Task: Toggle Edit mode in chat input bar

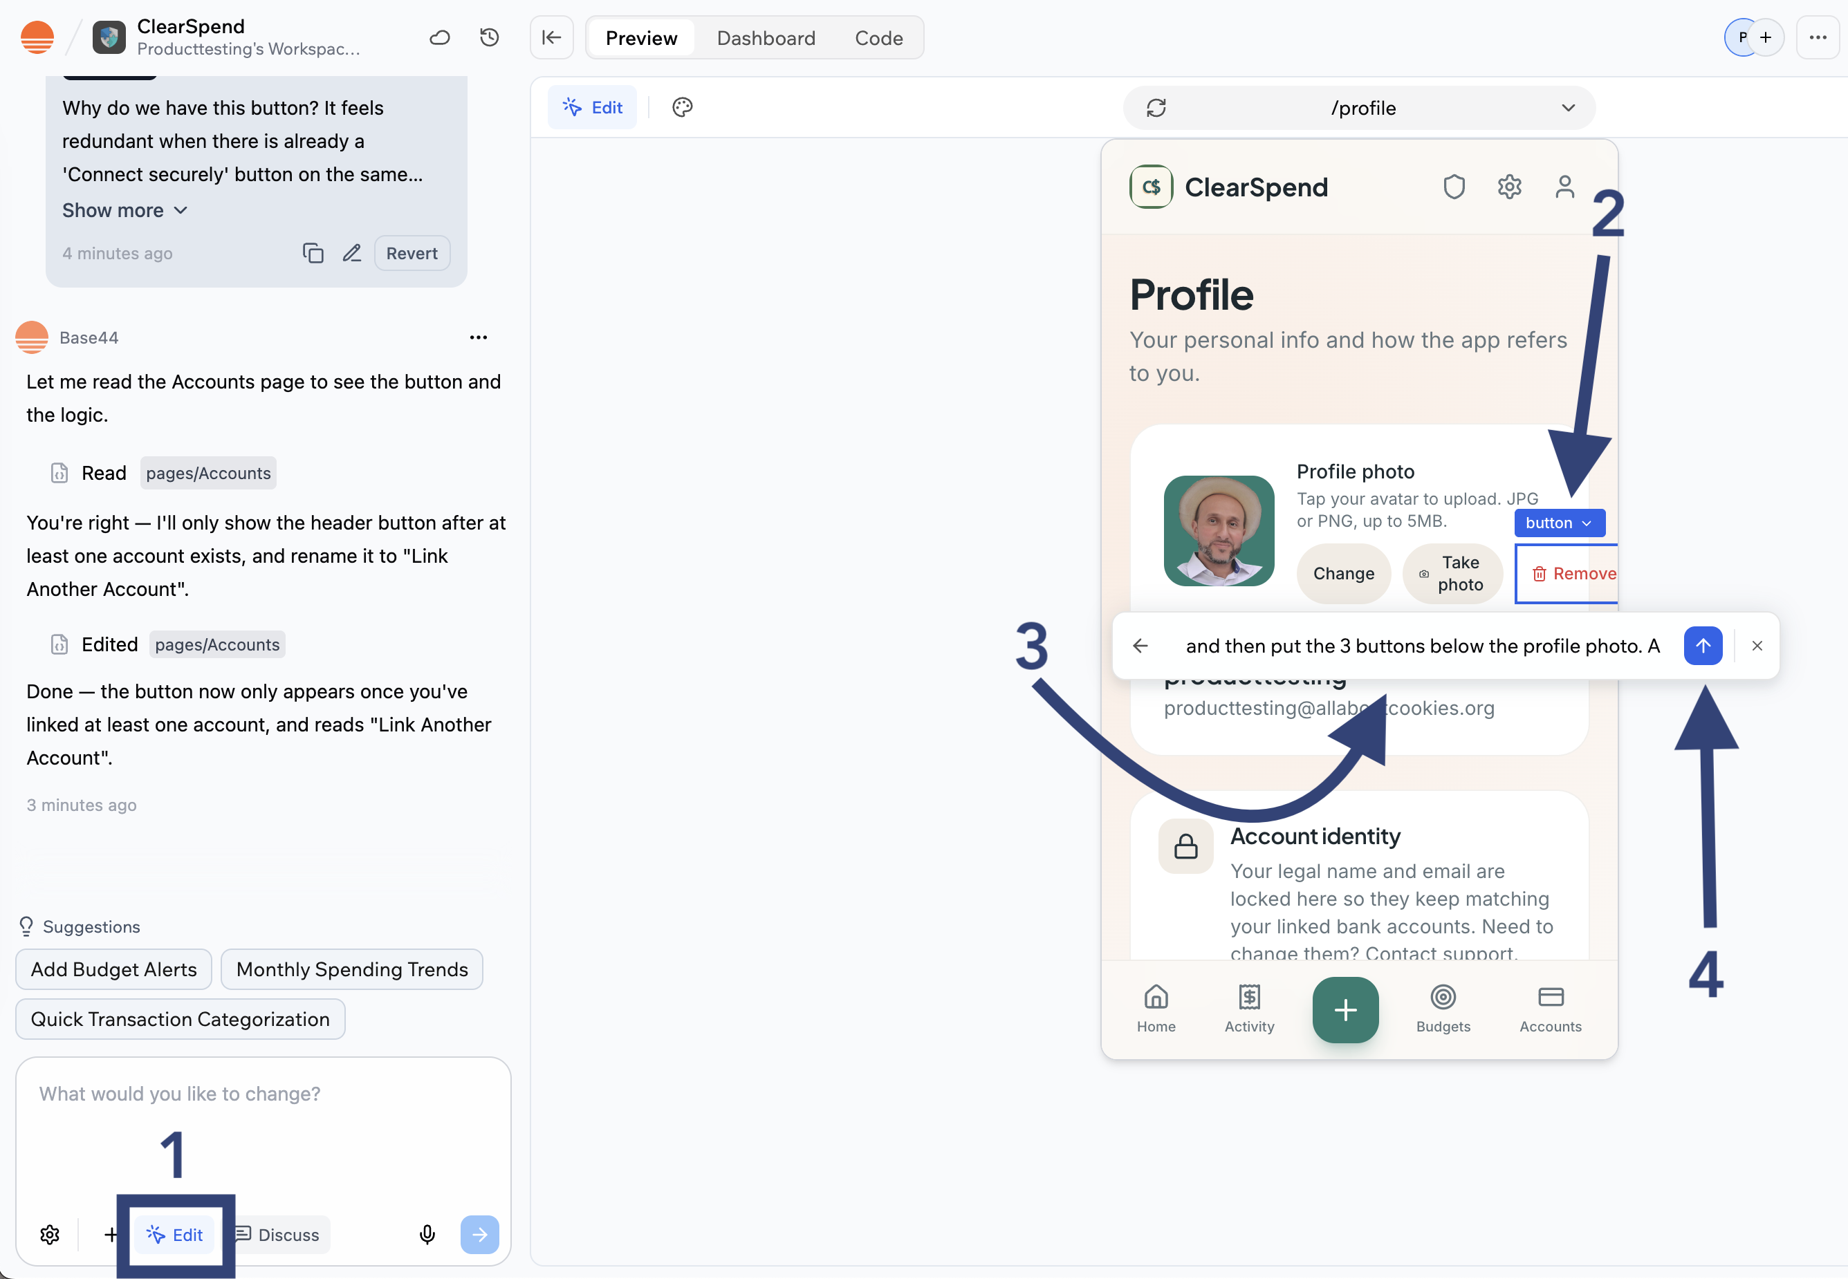Action: click(x=175, y=1235)
